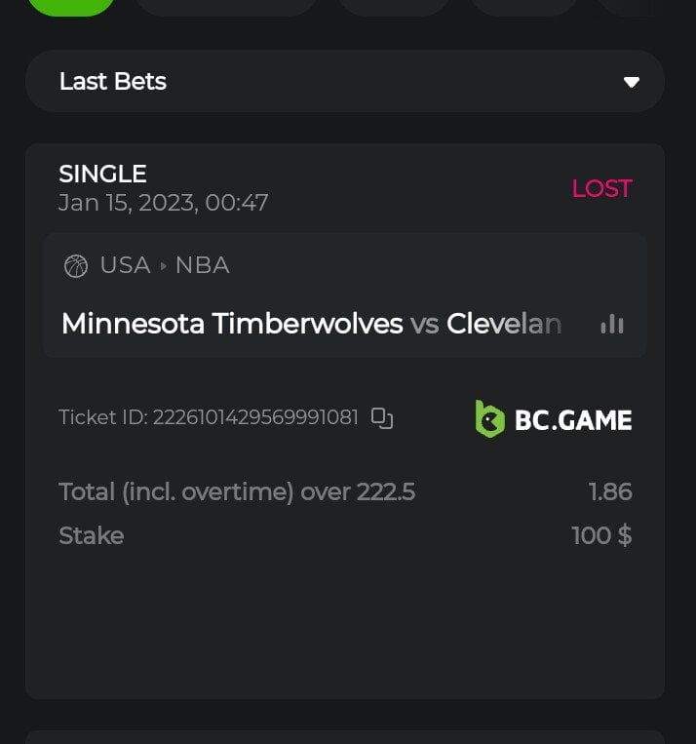Copy the ticket ID with copy icon
This screenshot has width=696, height=744.
pyautogui.click(x=382, y=418)
